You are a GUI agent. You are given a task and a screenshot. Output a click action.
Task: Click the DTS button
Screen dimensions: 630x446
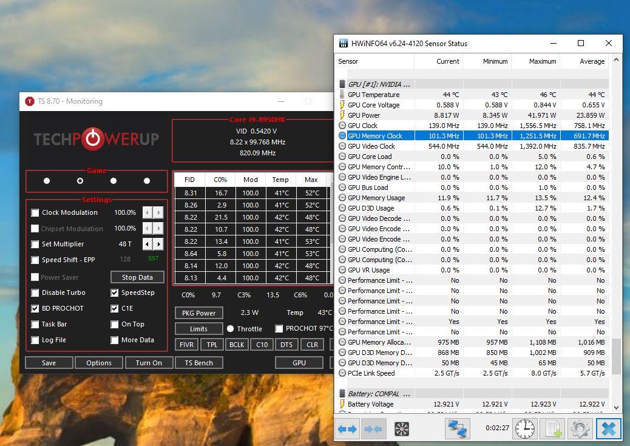click(286, 345)
